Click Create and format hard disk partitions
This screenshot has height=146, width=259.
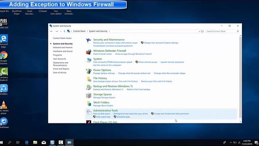coord(171,114)
